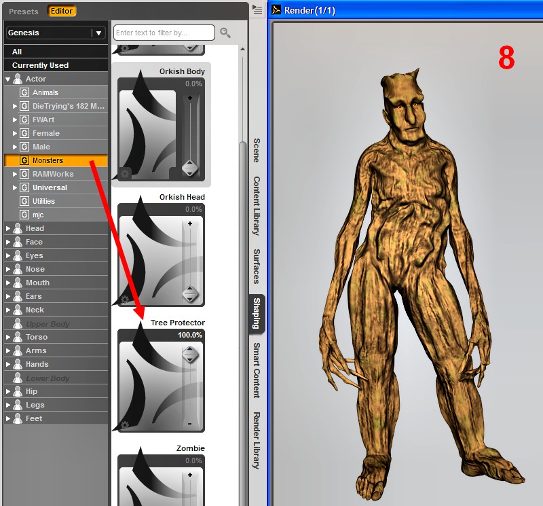
Task: Click the Tree Protector slider handle
Action: click(190, 355)
